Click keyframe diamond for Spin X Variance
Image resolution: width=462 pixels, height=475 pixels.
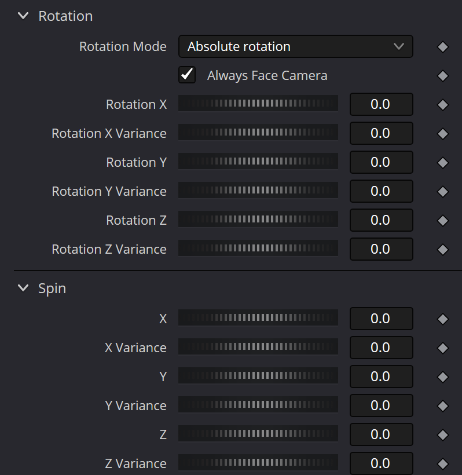click(443, 348)
